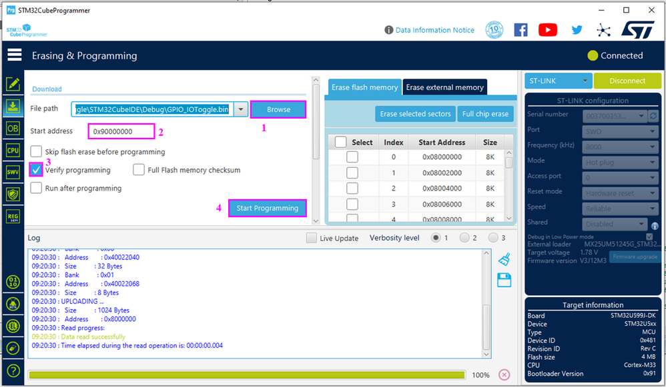
Task: Open the shield security panel icon
Action: 13,194
